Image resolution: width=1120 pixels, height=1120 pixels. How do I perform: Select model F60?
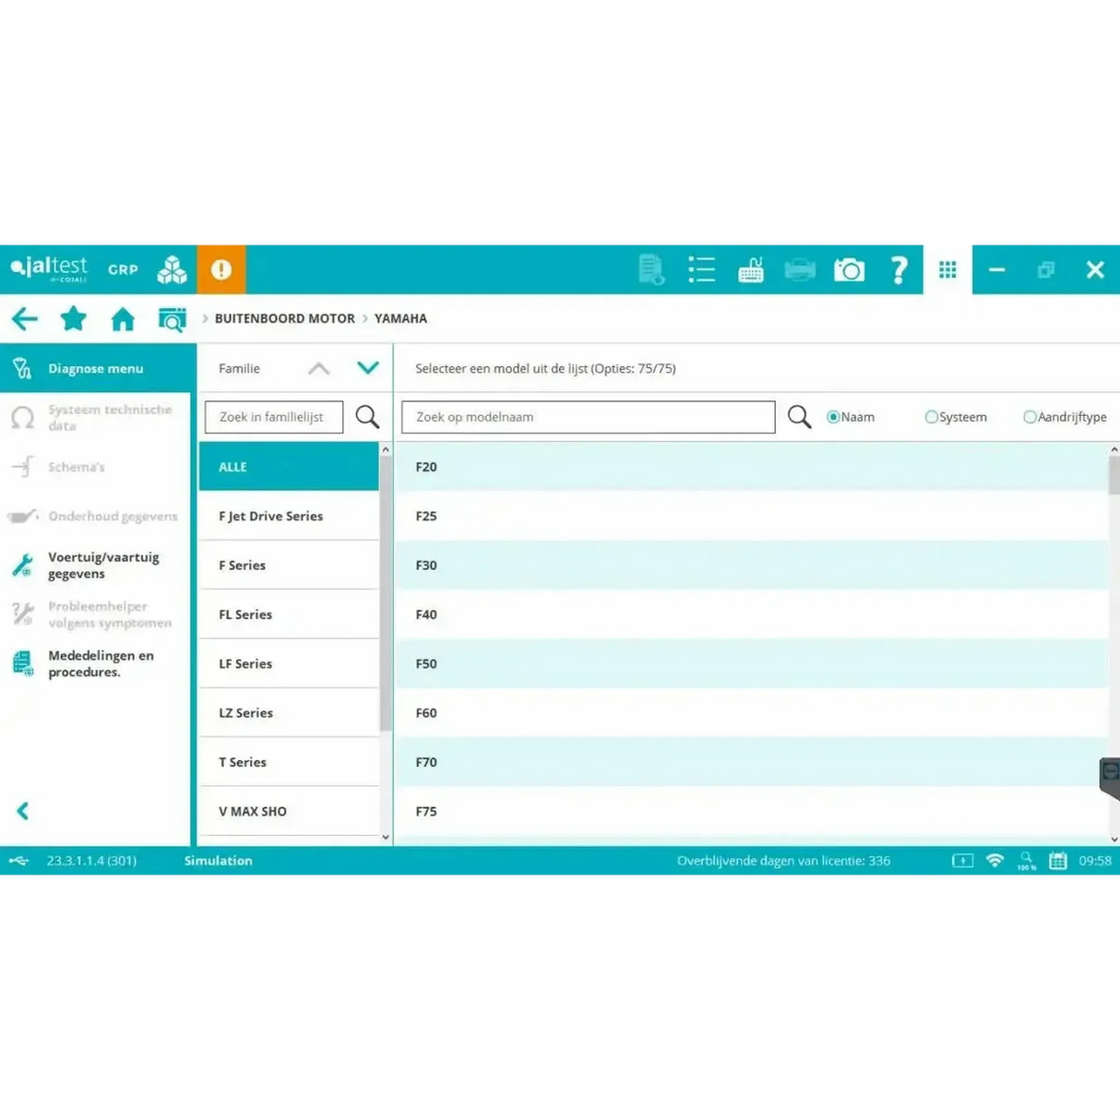(752, 712)
